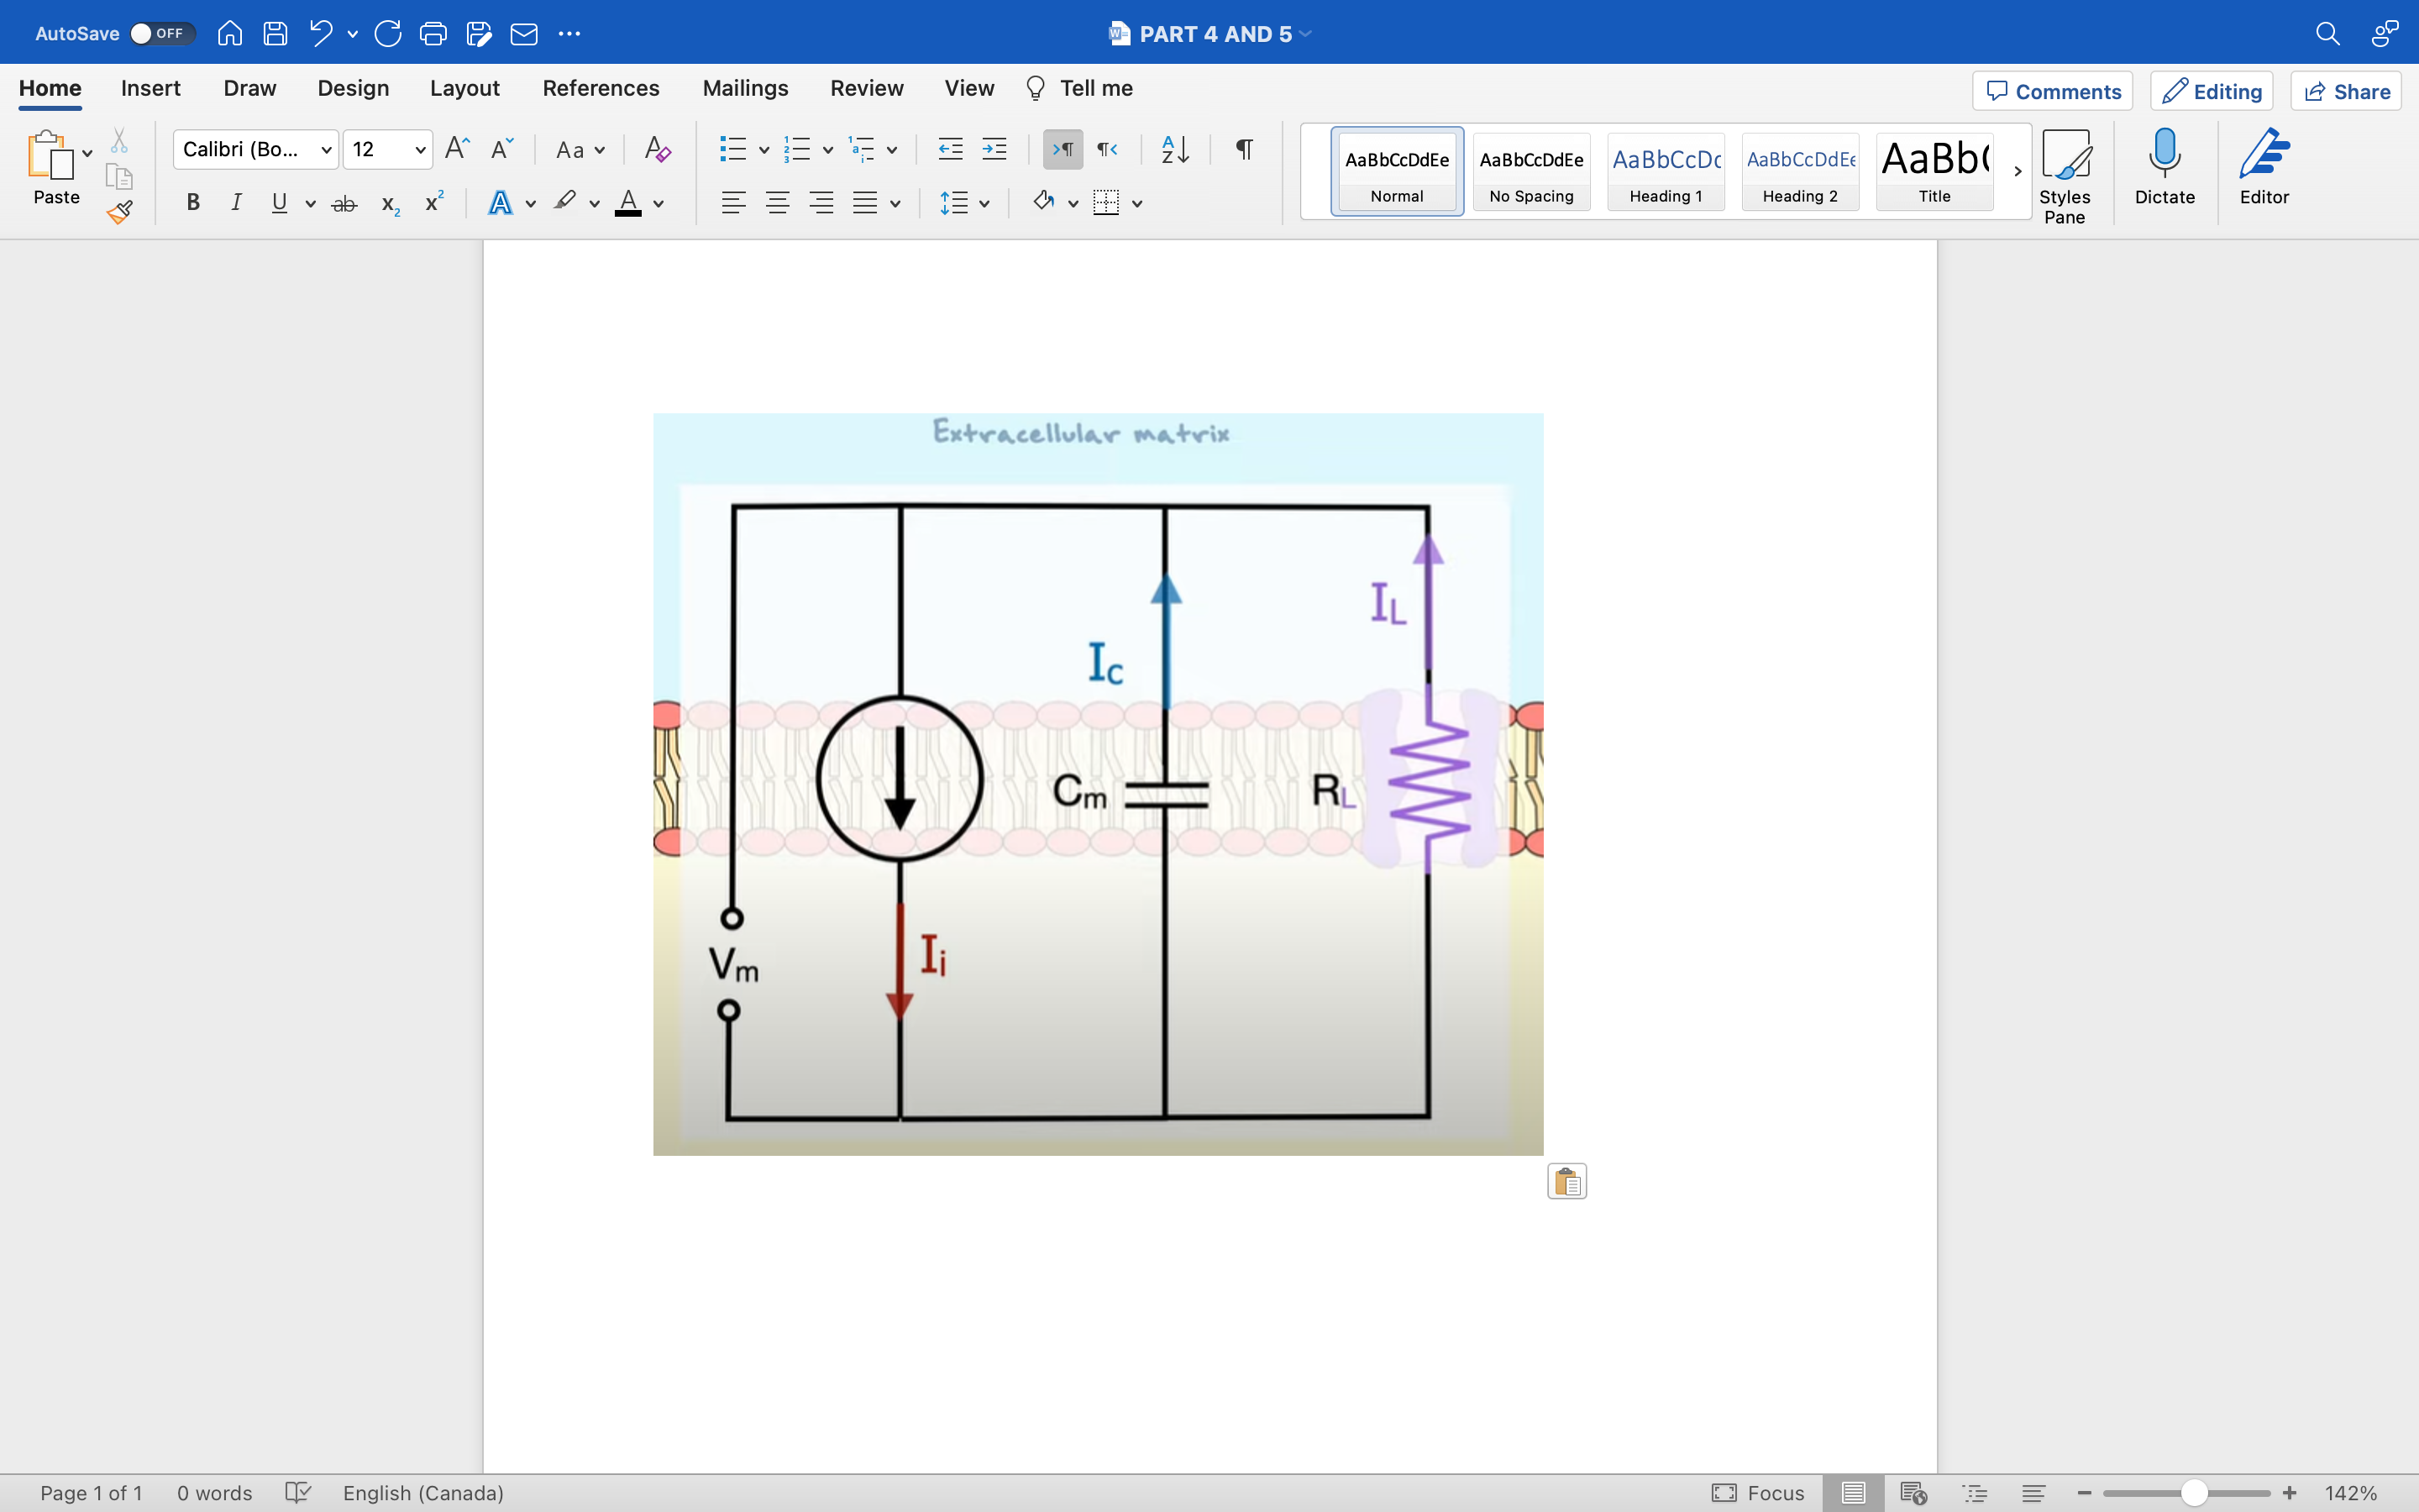The width and height of the screenshot is (2419, 1512).
Task: Click the Print icon in title bar
Action: tap(433, 34)
